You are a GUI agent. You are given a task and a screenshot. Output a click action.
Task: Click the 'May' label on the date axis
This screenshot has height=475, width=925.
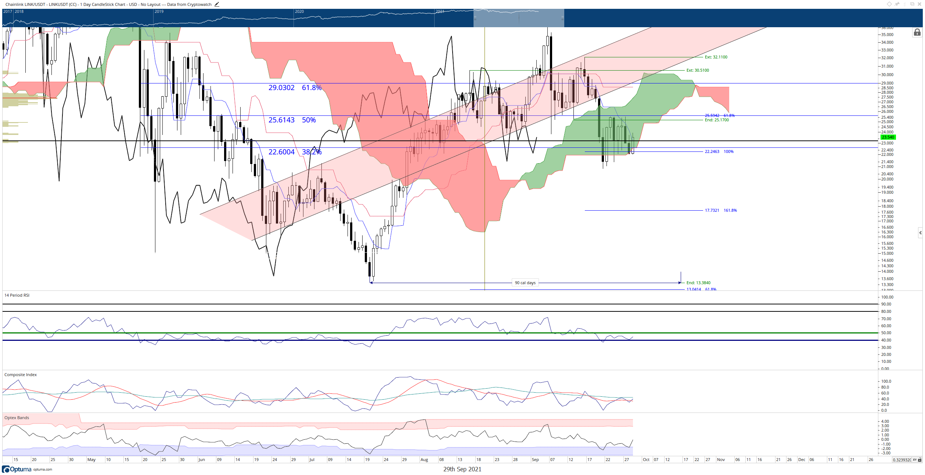91,460
